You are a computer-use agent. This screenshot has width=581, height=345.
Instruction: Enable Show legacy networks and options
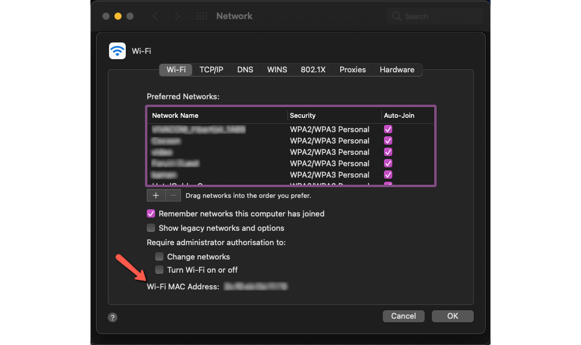click(151, 228)
